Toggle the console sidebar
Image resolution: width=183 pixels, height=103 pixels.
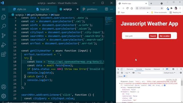pyautogui.click(x=118, y=73)
